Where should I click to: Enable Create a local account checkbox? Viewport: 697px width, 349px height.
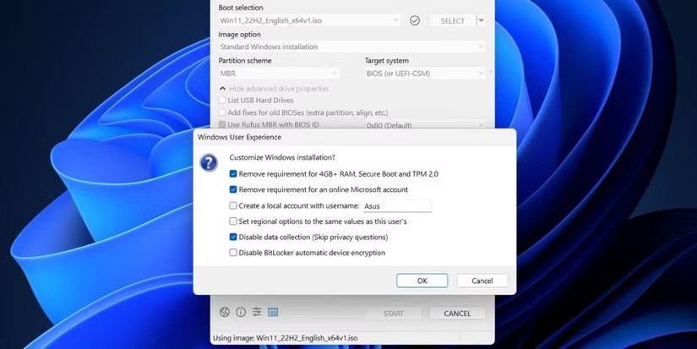pyautogui.click(x=233, y=205)
